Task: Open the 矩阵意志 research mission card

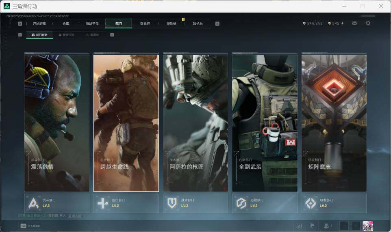Action: pyautogui.click(x=334, y=123)
